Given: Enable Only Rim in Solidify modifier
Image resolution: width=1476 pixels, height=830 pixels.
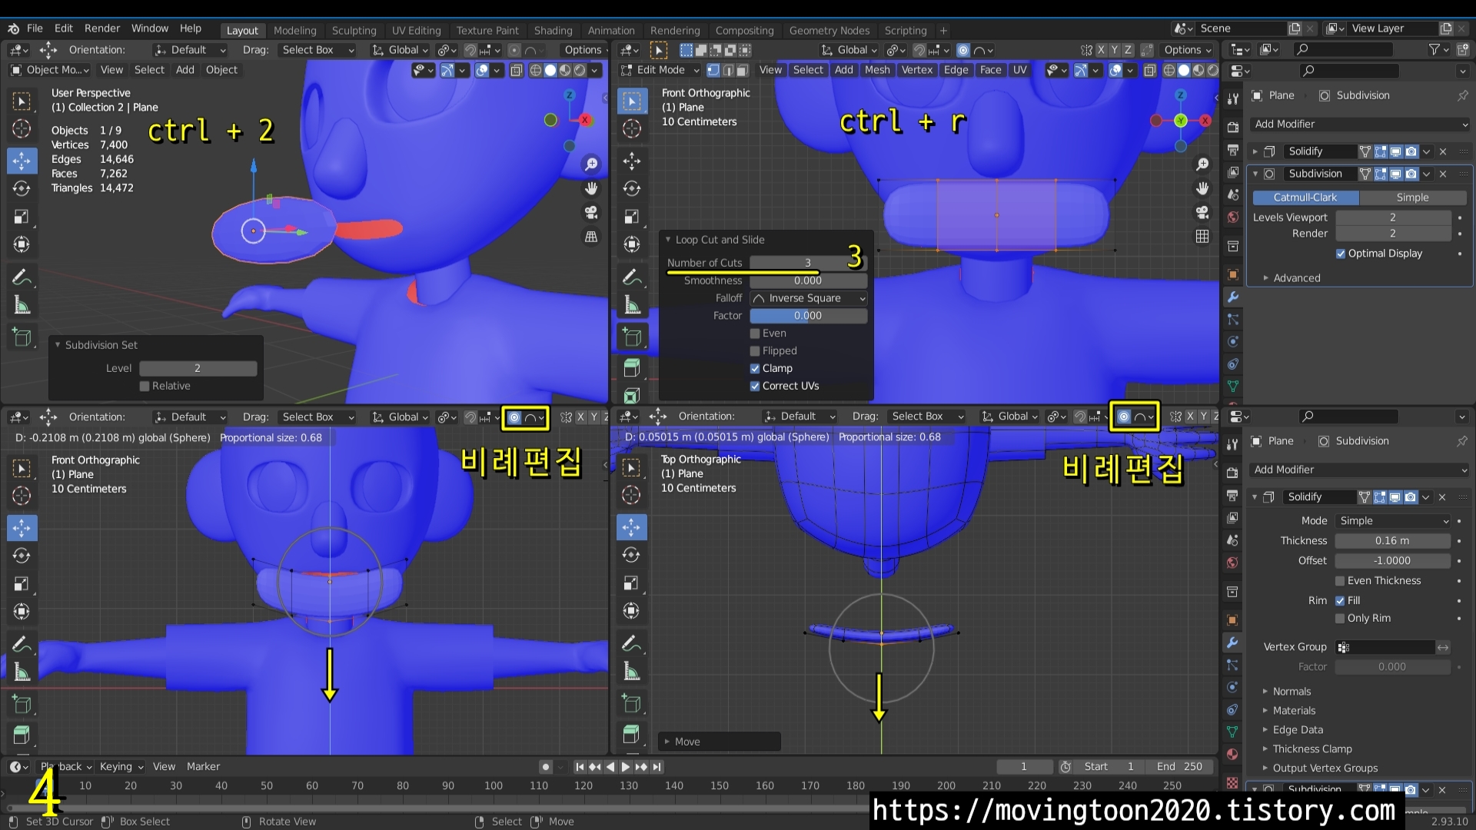Looking at the screenshot, I should (x=1340, y=619).
